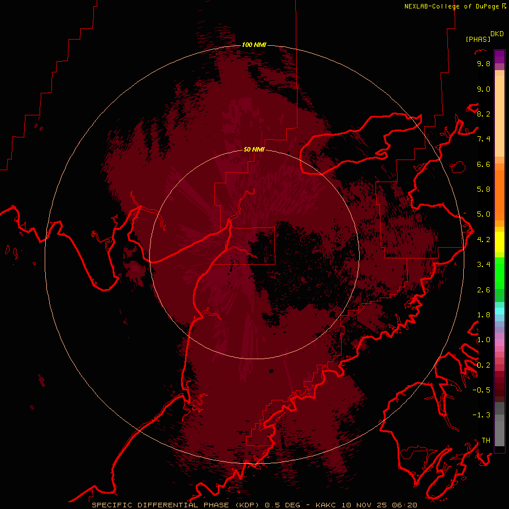Screen dimensions: 509x509
Task: Select the 1.8 scale value
Action: [x=484, y=315]
